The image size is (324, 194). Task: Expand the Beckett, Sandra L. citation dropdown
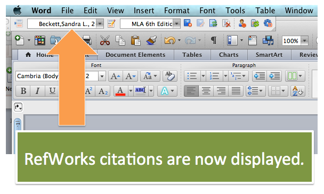pos(100,24)
